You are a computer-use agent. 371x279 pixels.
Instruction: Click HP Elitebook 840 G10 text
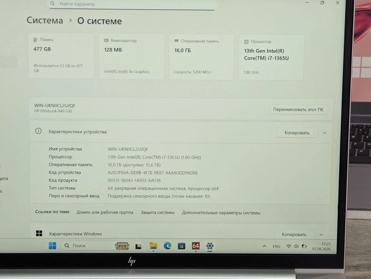[x=53, y=111]
